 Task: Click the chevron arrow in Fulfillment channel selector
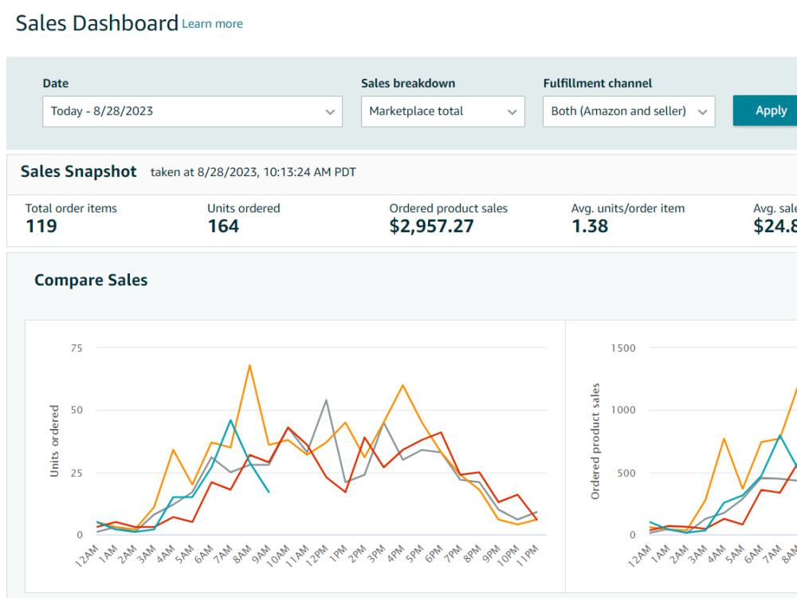(x=702, y=112)
